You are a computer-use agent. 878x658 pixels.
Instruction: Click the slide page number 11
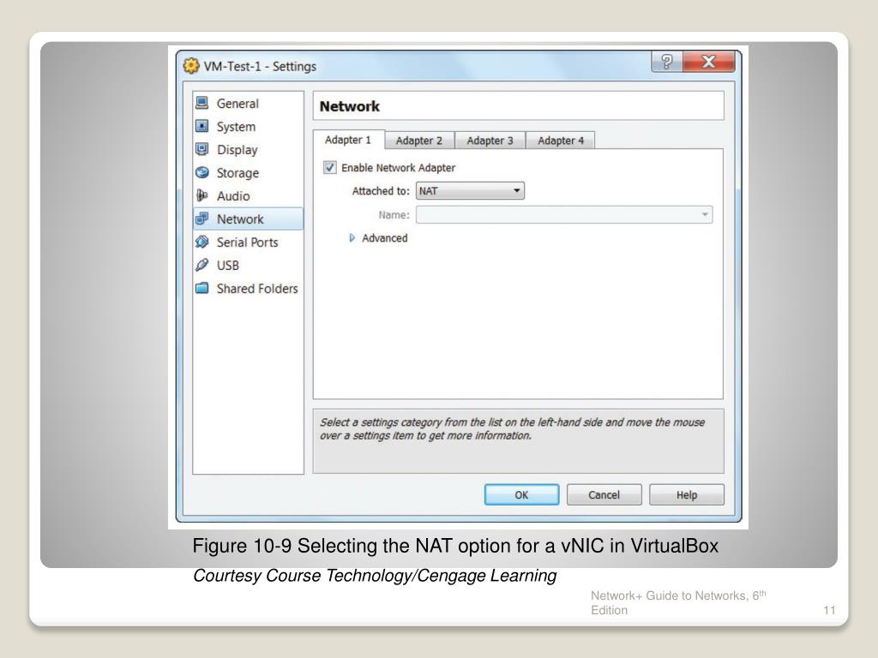tap(829, 610)
